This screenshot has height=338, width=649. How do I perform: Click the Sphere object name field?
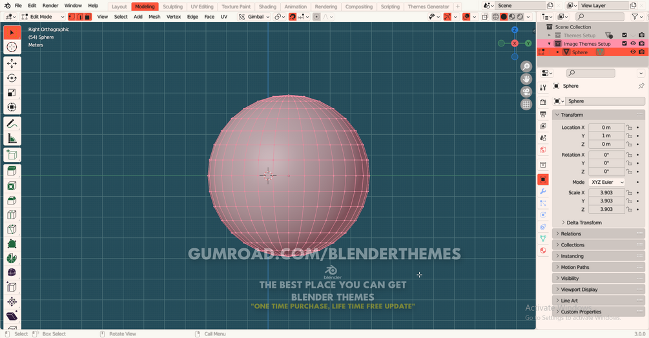point(606,101)
